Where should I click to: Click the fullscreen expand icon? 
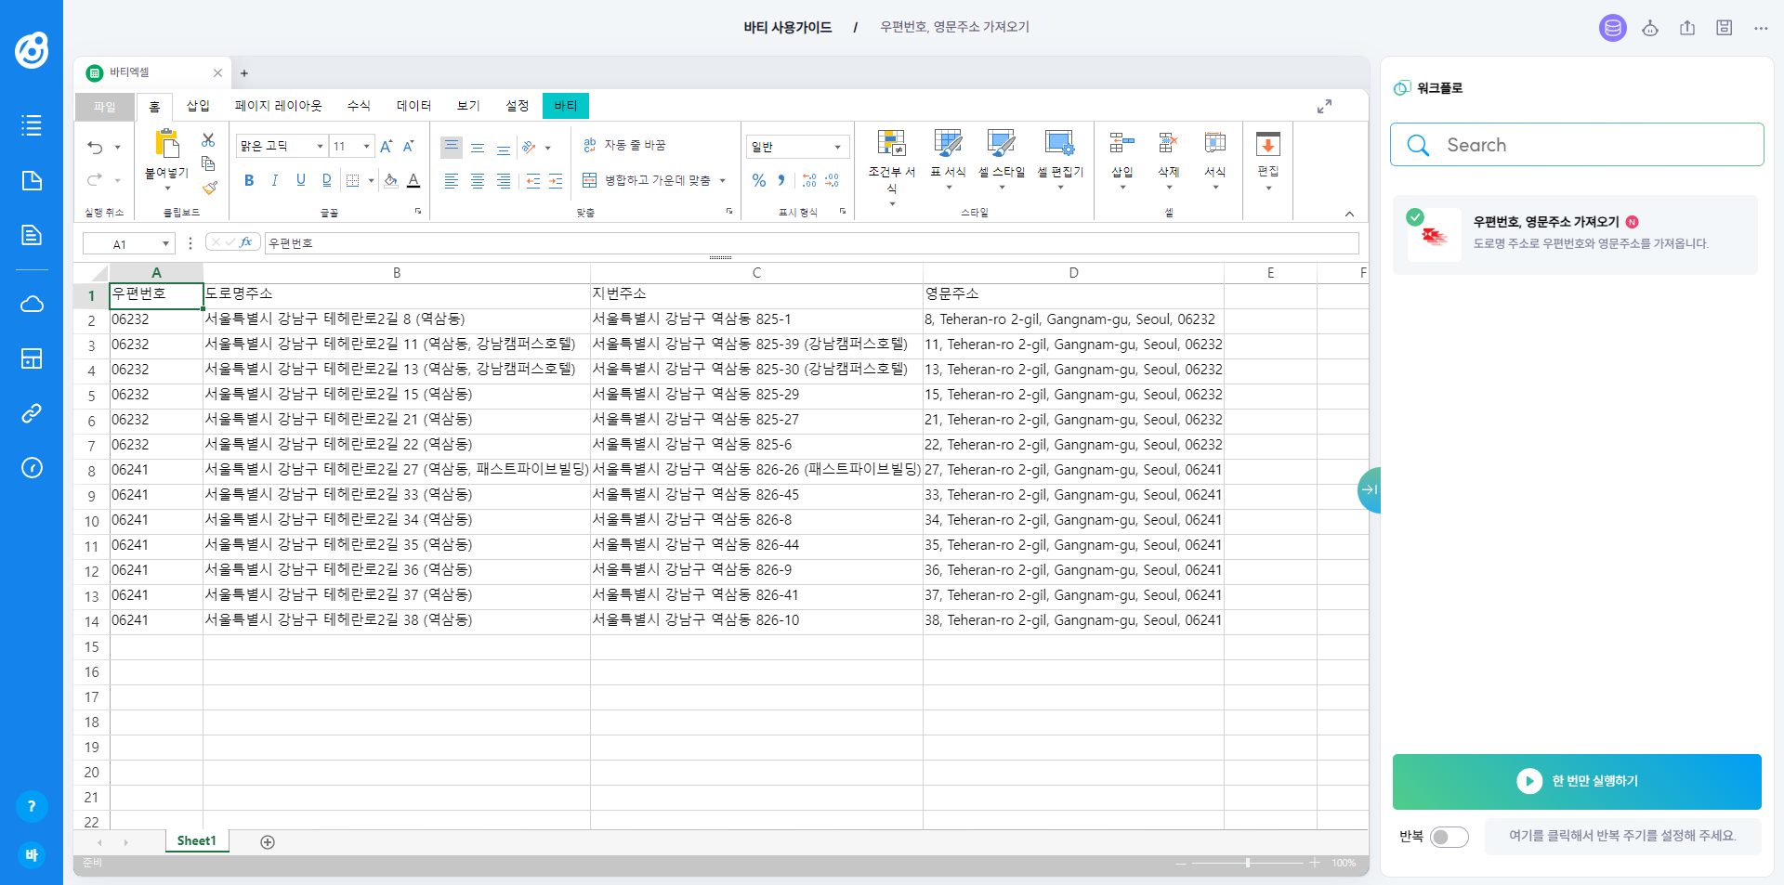tap(1324, 107)
